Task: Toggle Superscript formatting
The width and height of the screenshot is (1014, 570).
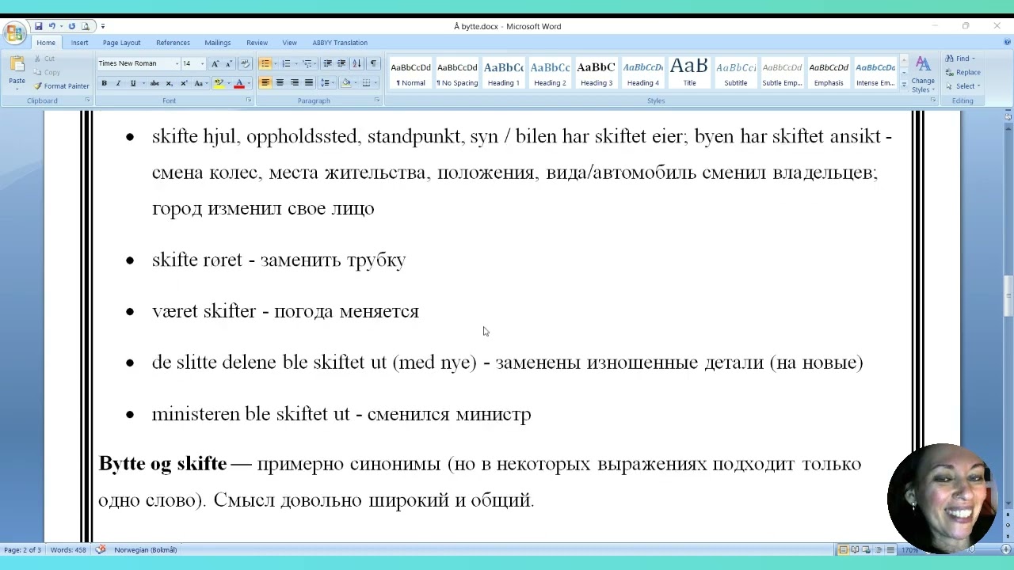Action: pos(184,83)
